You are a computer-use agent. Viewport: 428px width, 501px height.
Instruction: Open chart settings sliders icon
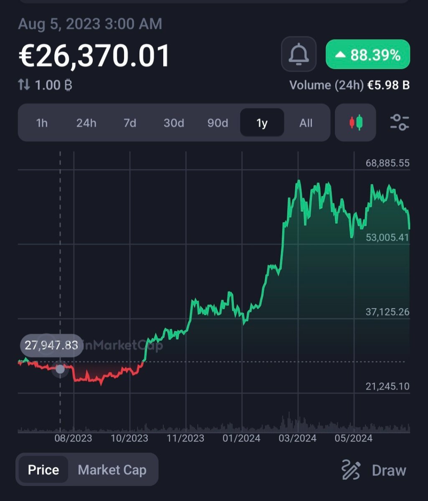[x=399, y=123]
